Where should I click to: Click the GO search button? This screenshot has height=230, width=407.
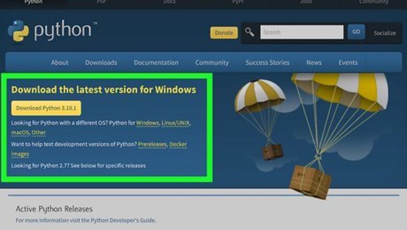[356, 32]
